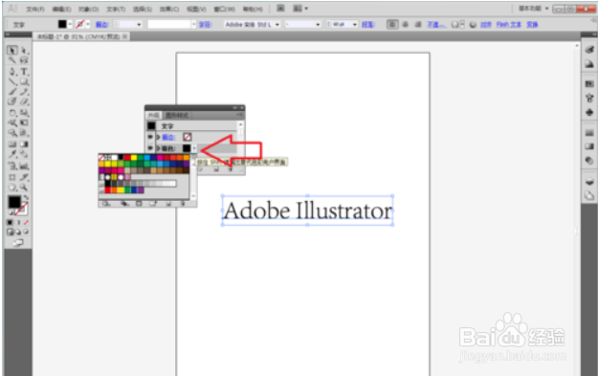Open the font size dropdown
The height and width of the screenshot is (376, 598).
pos(355,25)
